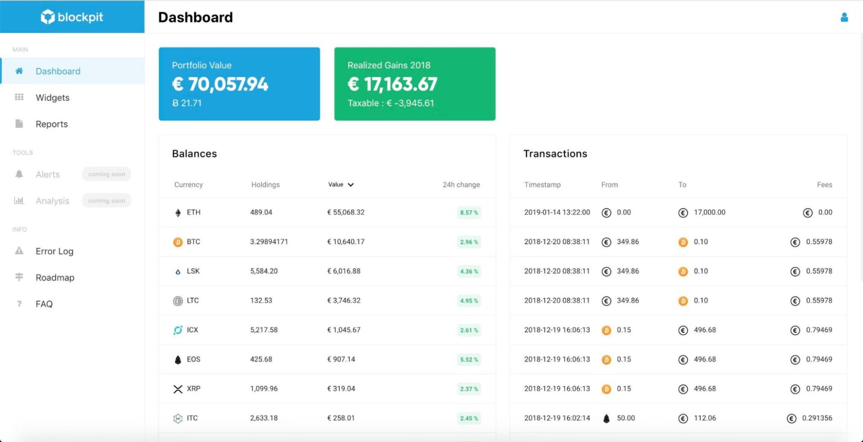Select the 2019-01-14 transaction row

(x=678, y=212)
